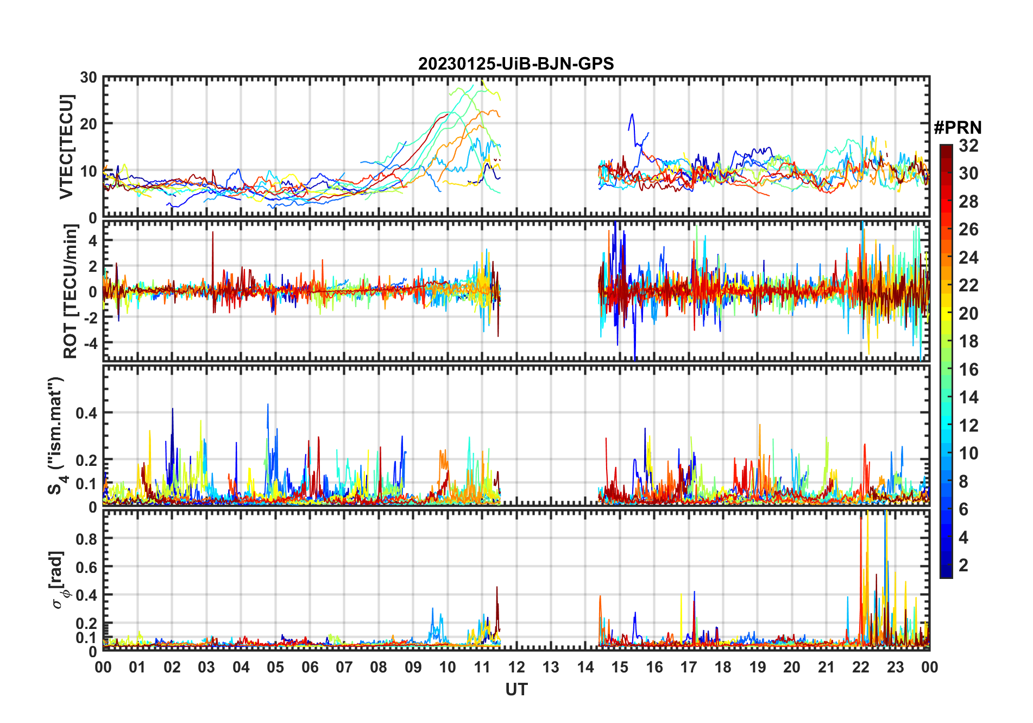Click the VTEC[TECU] y-axis label
Image resolution: width=1033 pixels, height=723 pixels.
click(66, 147)
